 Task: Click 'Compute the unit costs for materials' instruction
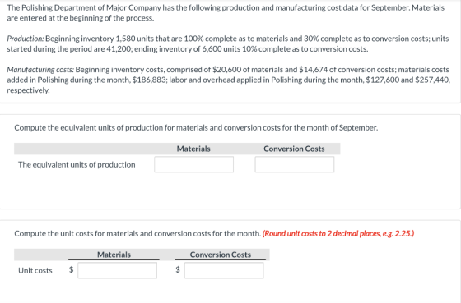click(x=137, y=233)
